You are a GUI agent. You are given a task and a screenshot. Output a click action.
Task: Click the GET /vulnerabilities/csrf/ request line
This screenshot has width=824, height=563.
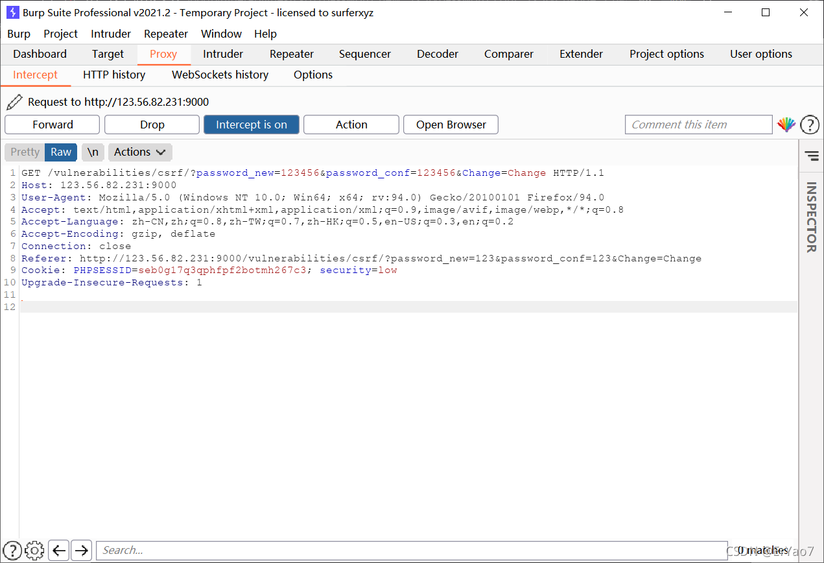click(312, 173)
